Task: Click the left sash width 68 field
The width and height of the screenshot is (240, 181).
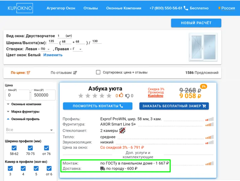Action: (x=66, y=42)
